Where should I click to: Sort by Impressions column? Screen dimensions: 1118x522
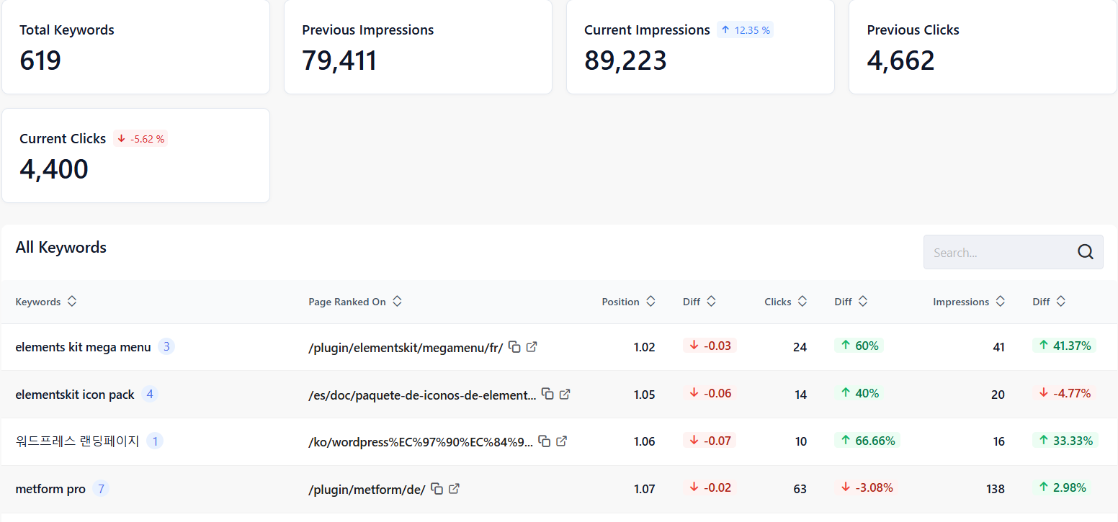(x=1000, y=301)
